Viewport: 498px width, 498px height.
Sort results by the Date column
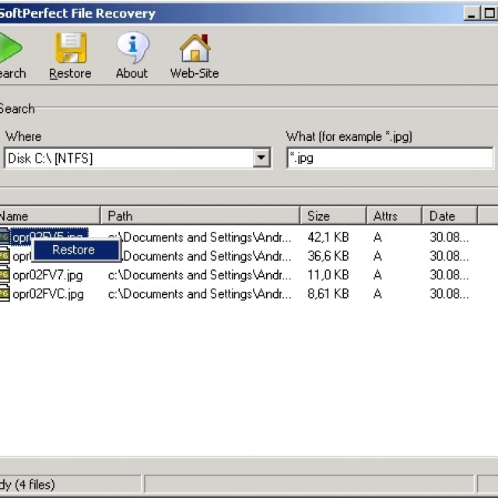pyautogui.click(x=449, y=216)
